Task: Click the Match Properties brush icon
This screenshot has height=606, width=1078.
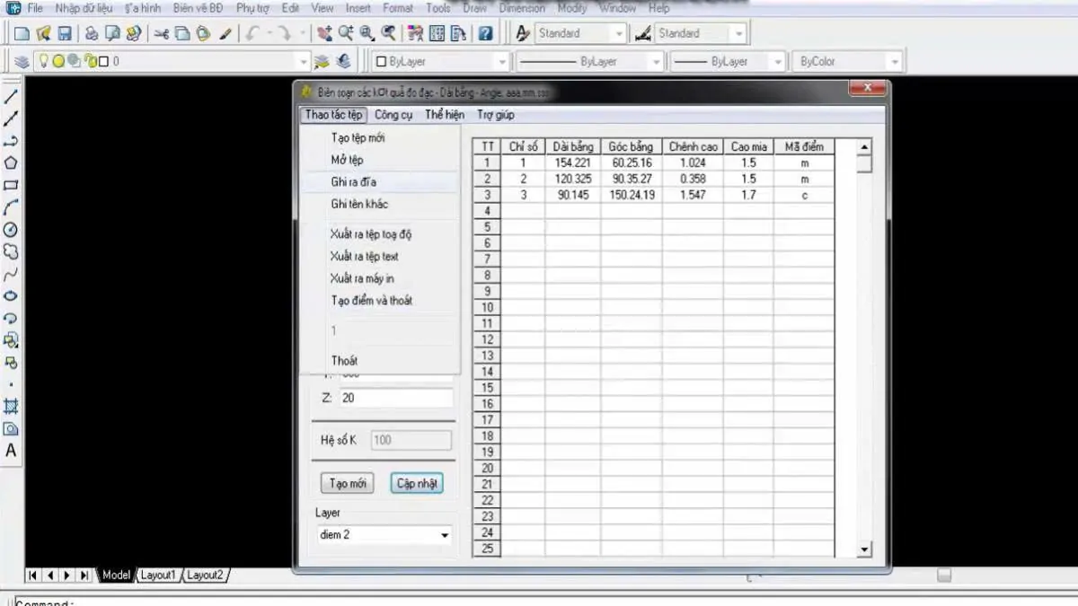Action: pos(225,34)
